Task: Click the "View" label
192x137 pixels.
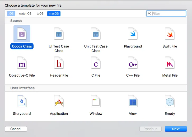Action: (x=133, y=114)
